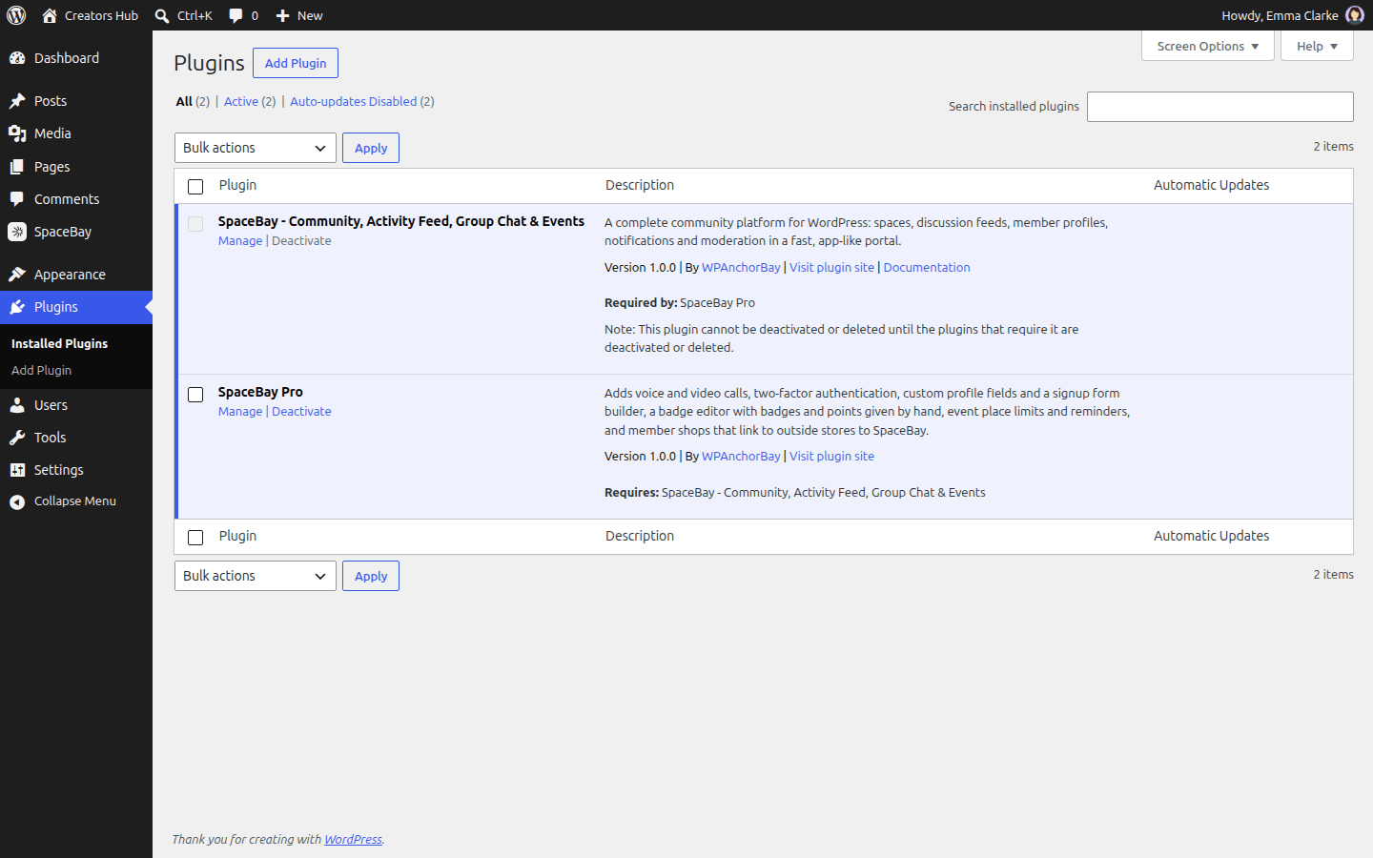
Task: View comments via the speech bubble icon
Action: click(x=236, y=15)
